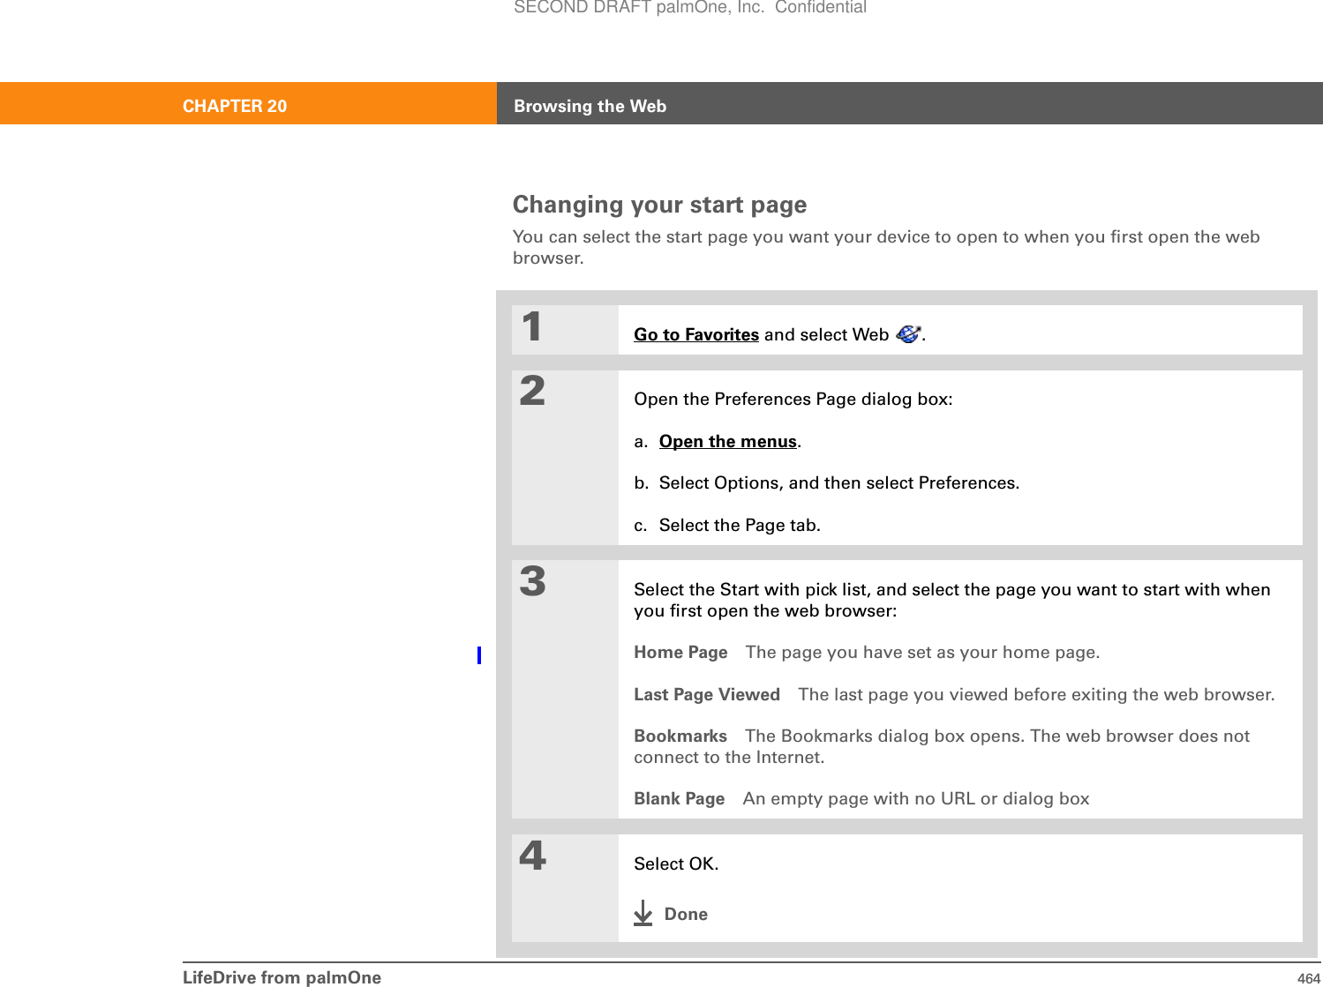
Task: Select the 'Last Page Viewed' option term
Action: (x=707, y=695)
